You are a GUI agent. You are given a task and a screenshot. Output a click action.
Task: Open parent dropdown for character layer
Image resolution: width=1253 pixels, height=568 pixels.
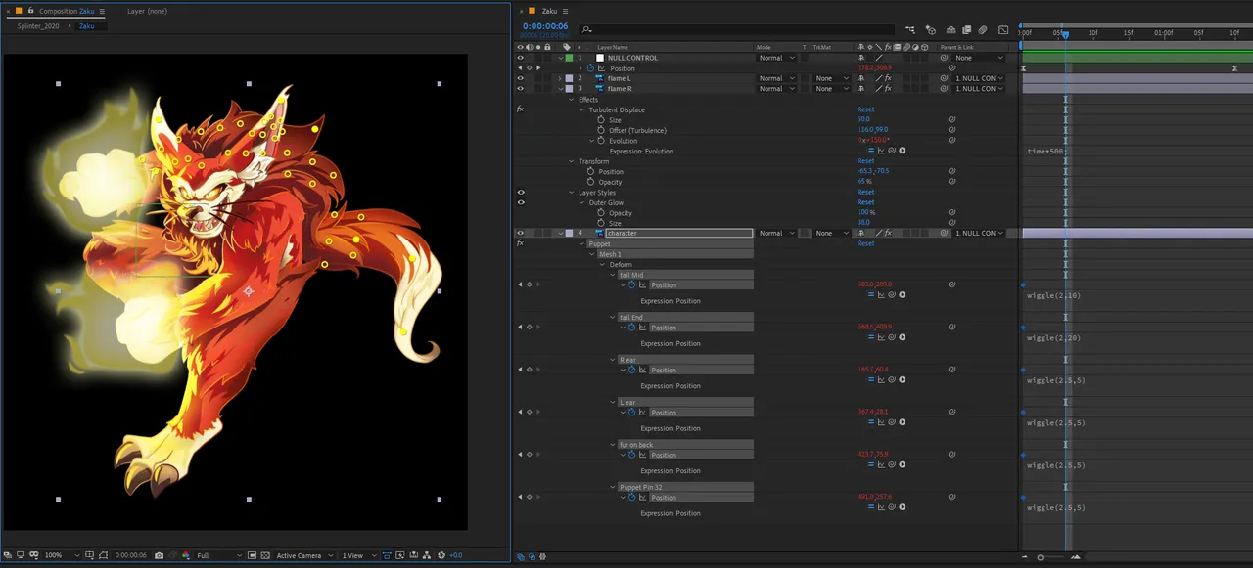tap(979, 234)
